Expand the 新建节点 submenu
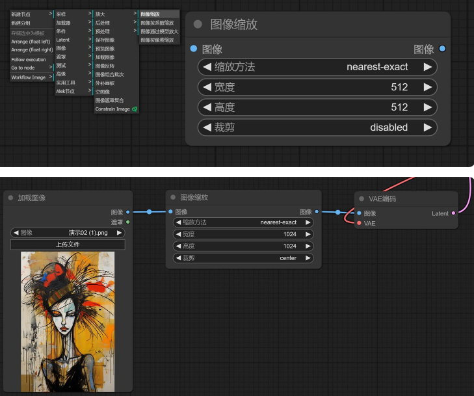This screenshot has height=396, width=474. tap(31, 14)
